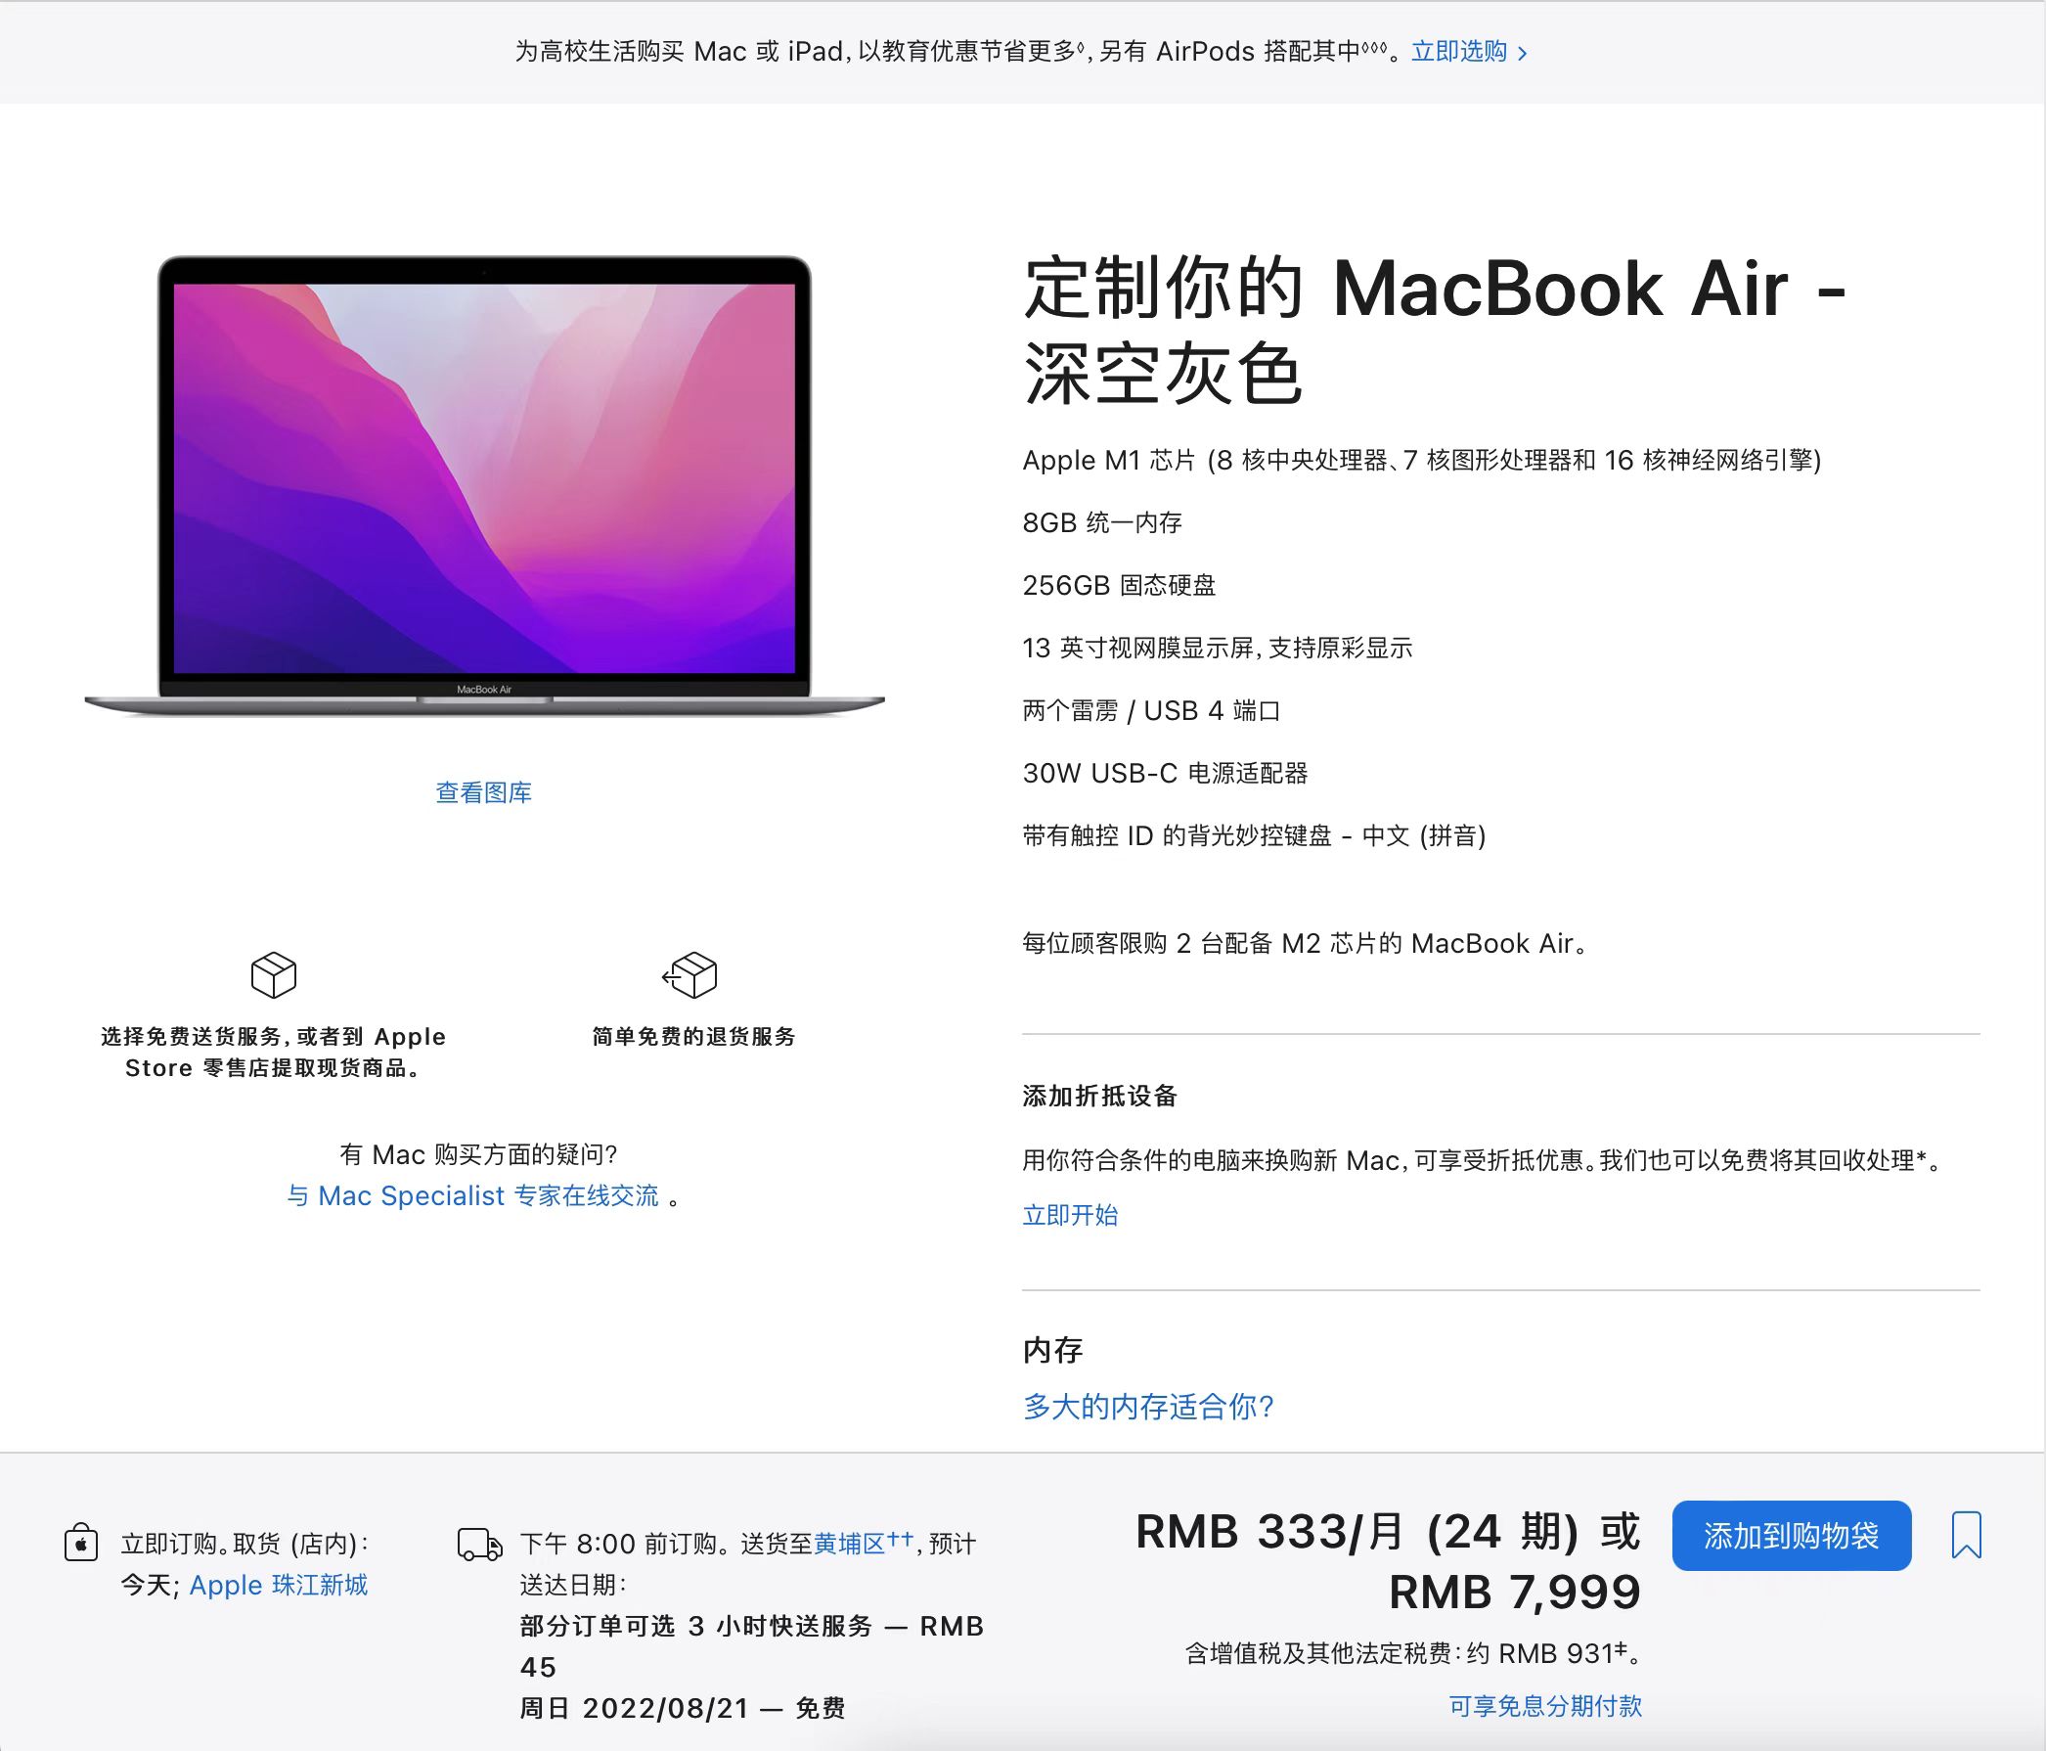Click the bookmark save icon
This screenshot has width=2046, height=1751.
click(1966, 1535)
